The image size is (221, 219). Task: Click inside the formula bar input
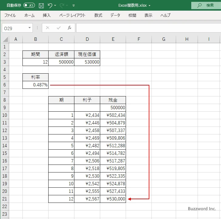pyautogui.click(x=148, y=28)
